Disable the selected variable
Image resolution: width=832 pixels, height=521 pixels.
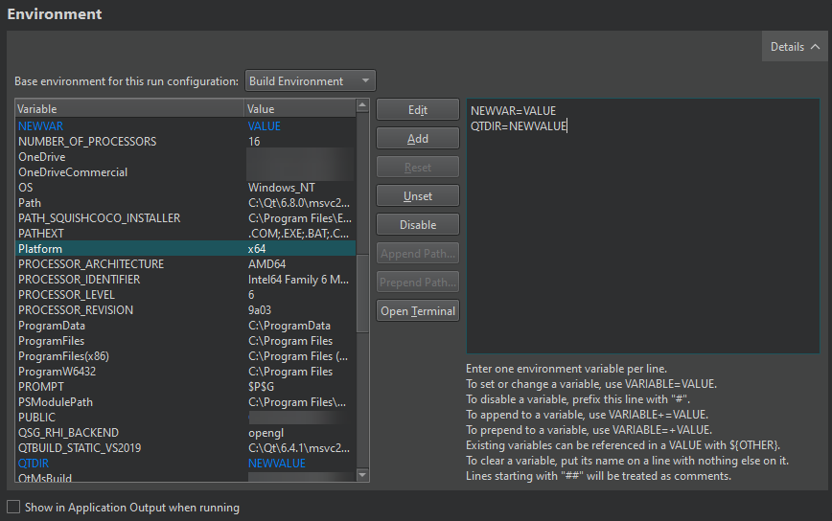pos(417,225)
